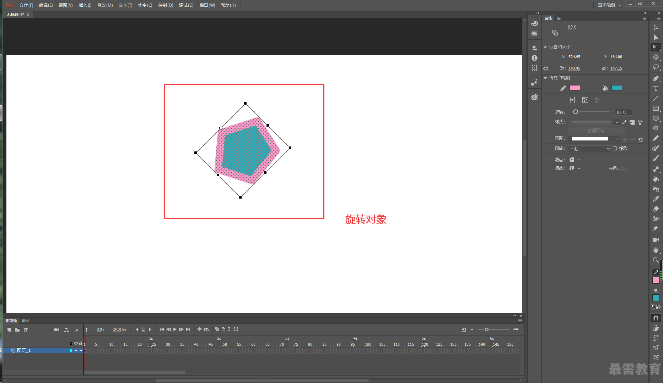Open properties panel options menu

[645, 18]
